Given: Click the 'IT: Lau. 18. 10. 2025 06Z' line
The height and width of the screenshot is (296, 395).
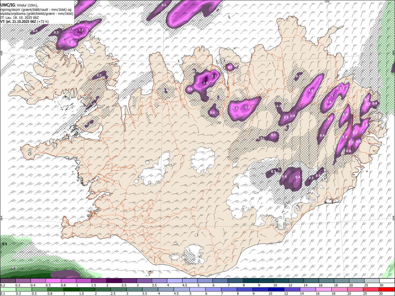Looking at the screenshot, I should [x=20, y=18].
